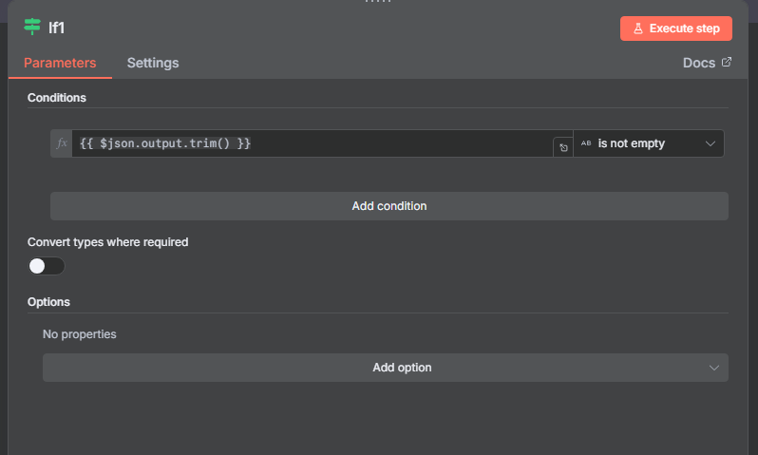Click the green If node signpost icon
The width and height of the screenshot is (758, 455).
pos(32,28)
